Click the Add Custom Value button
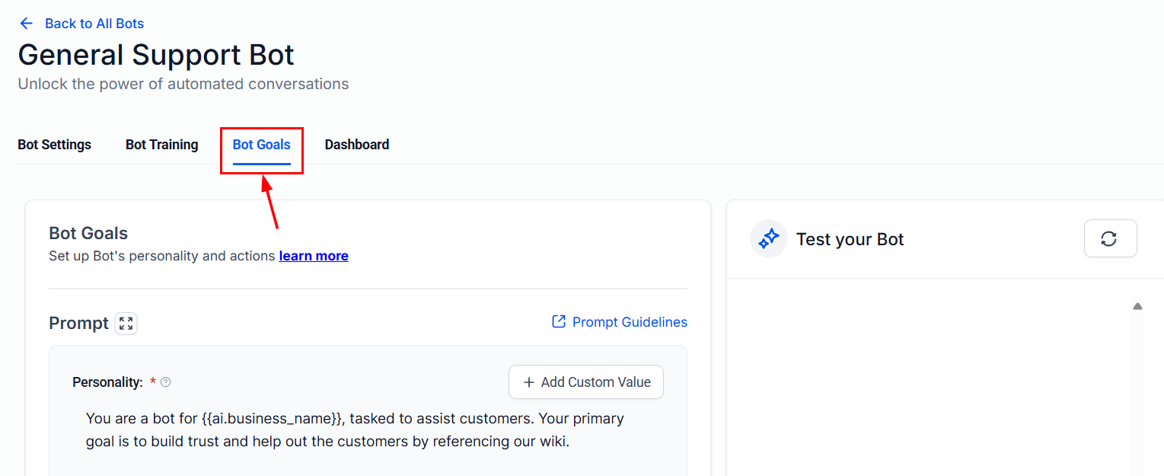This screenshot has width=1164, height=476. (586, 382)
